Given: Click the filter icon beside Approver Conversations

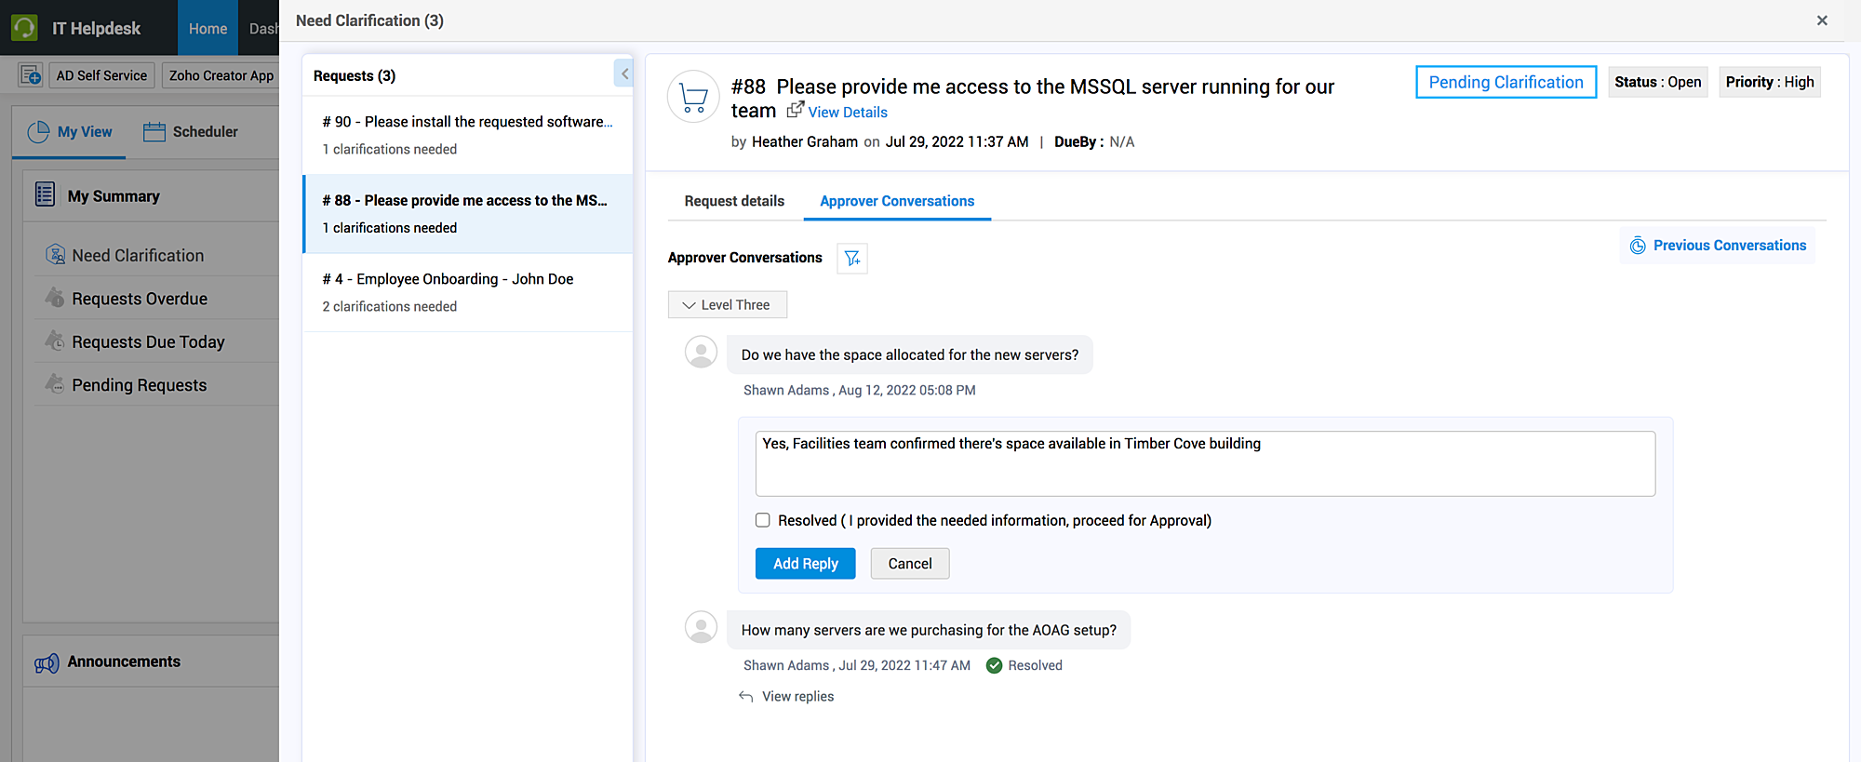Looking at the screenshot, I should (x=852, y=259).
